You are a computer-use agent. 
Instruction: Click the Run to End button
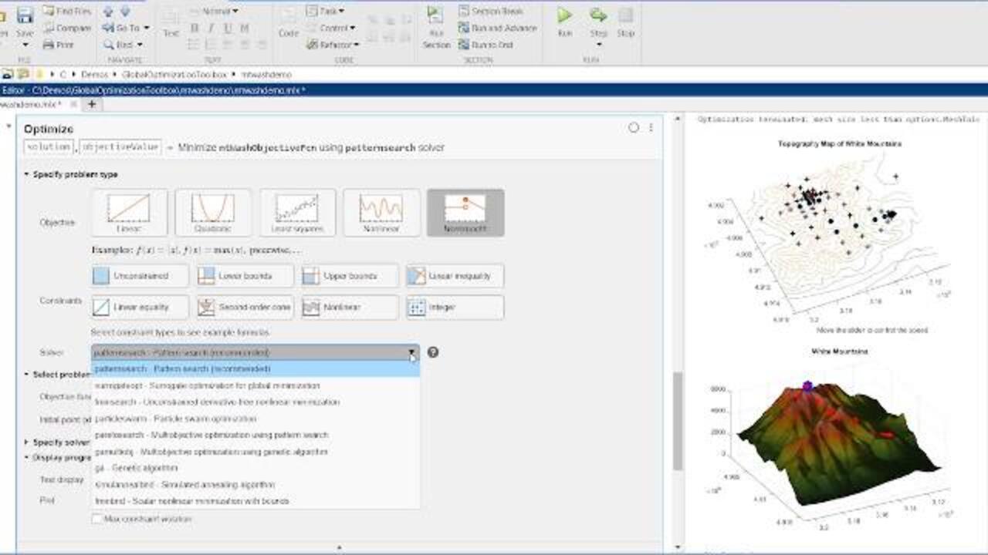(x=486, y=45)
